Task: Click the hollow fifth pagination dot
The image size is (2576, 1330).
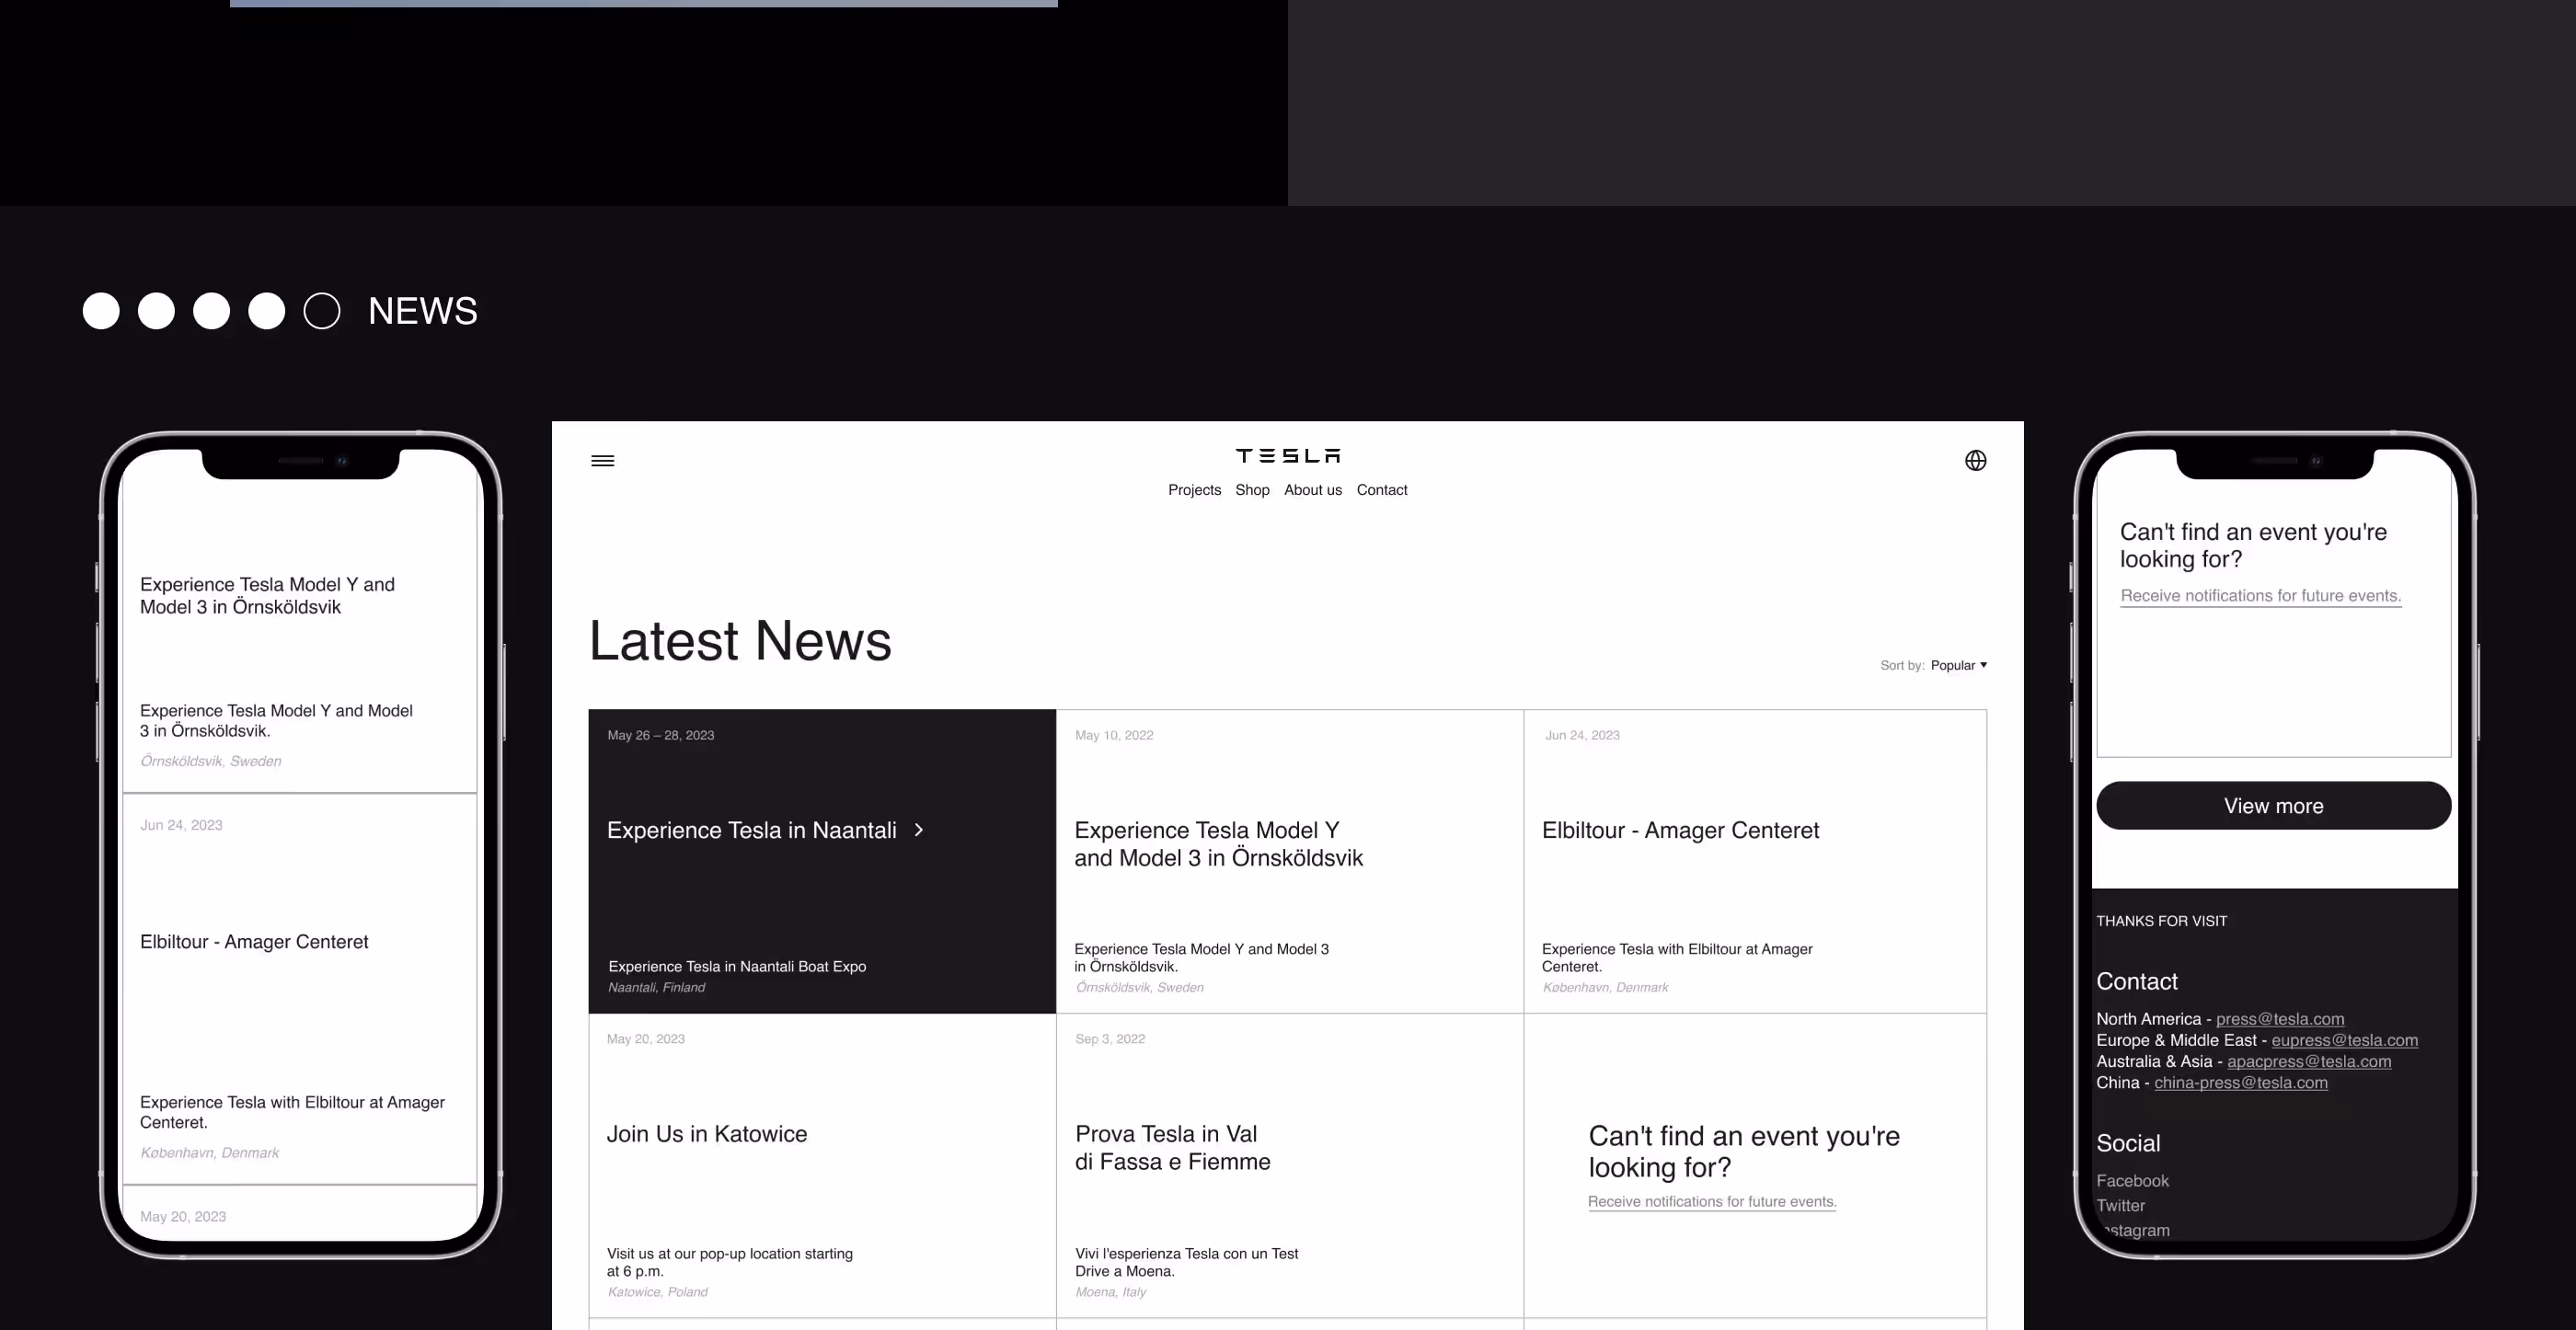Action: [x=322, y=311]
